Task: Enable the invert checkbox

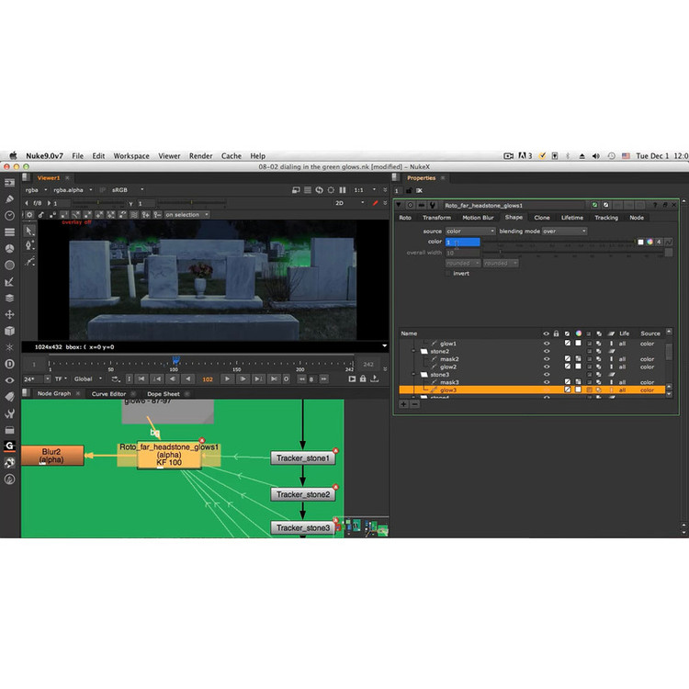Action: tap(448, 273)
